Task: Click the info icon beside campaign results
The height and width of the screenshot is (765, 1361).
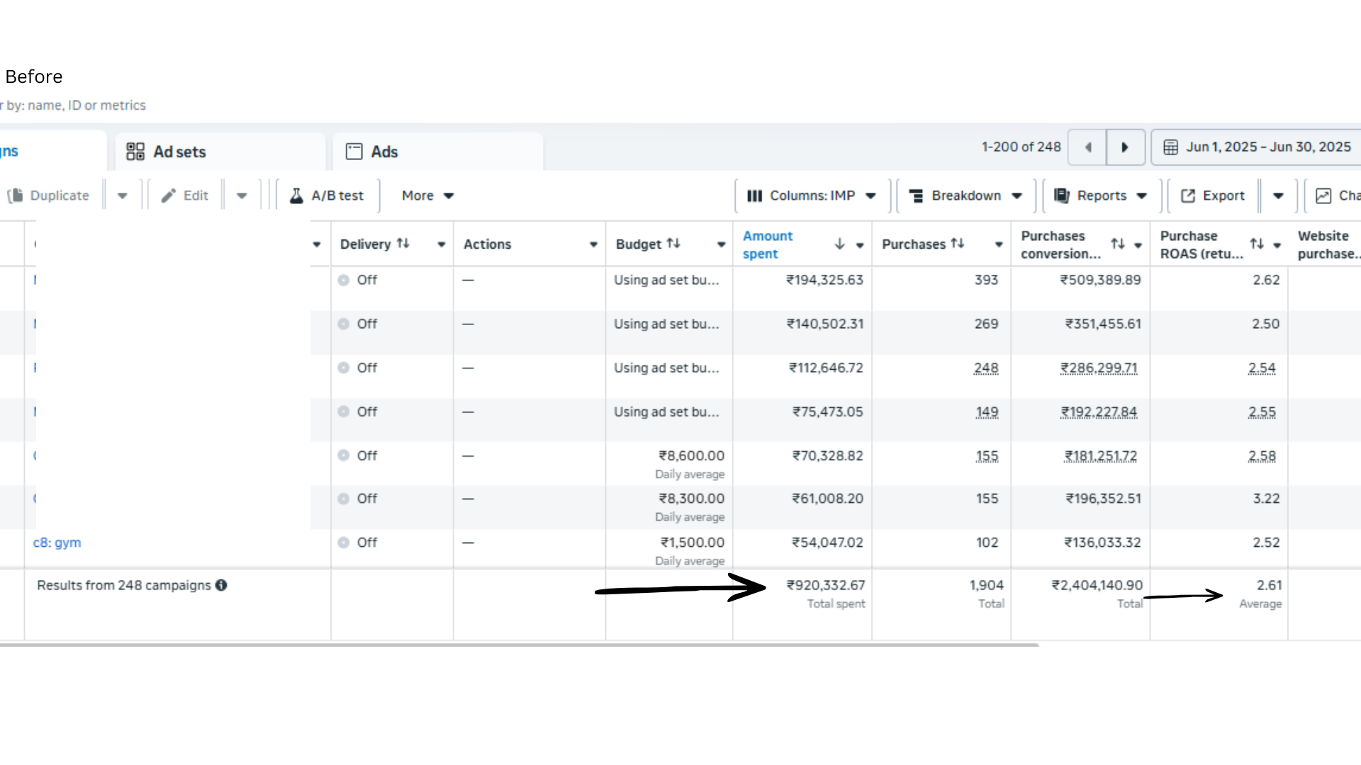Action: click(x=221, y=585)
